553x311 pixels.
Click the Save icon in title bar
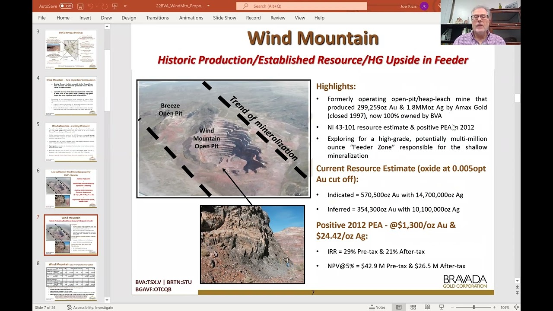(80, 6)
